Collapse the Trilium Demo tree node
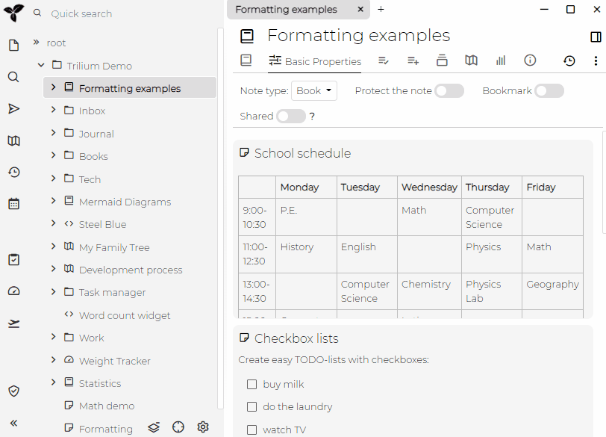This screenshot has width=606, height=437. 42,66
